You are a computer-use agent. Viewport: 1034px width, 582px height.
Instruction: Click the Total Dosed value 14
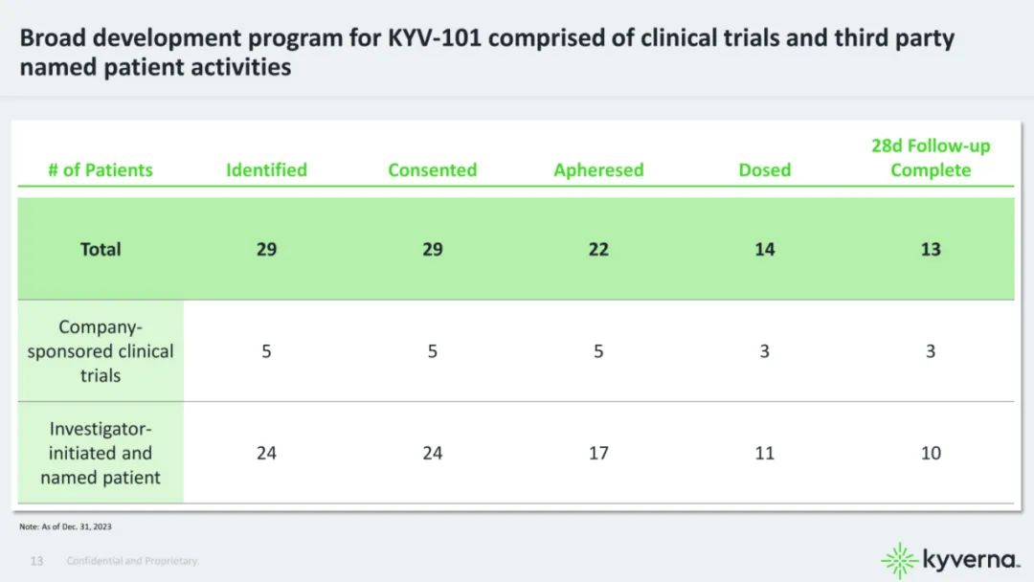pos(764,249)
